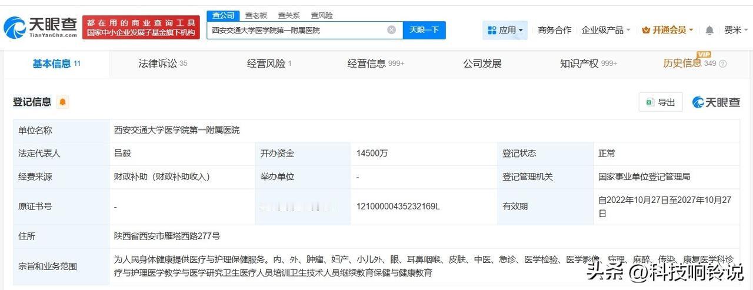Click the 宗旨和业务范围 row label
The width and height of the screenshot is (753, 290).
(x=48, y=266)
